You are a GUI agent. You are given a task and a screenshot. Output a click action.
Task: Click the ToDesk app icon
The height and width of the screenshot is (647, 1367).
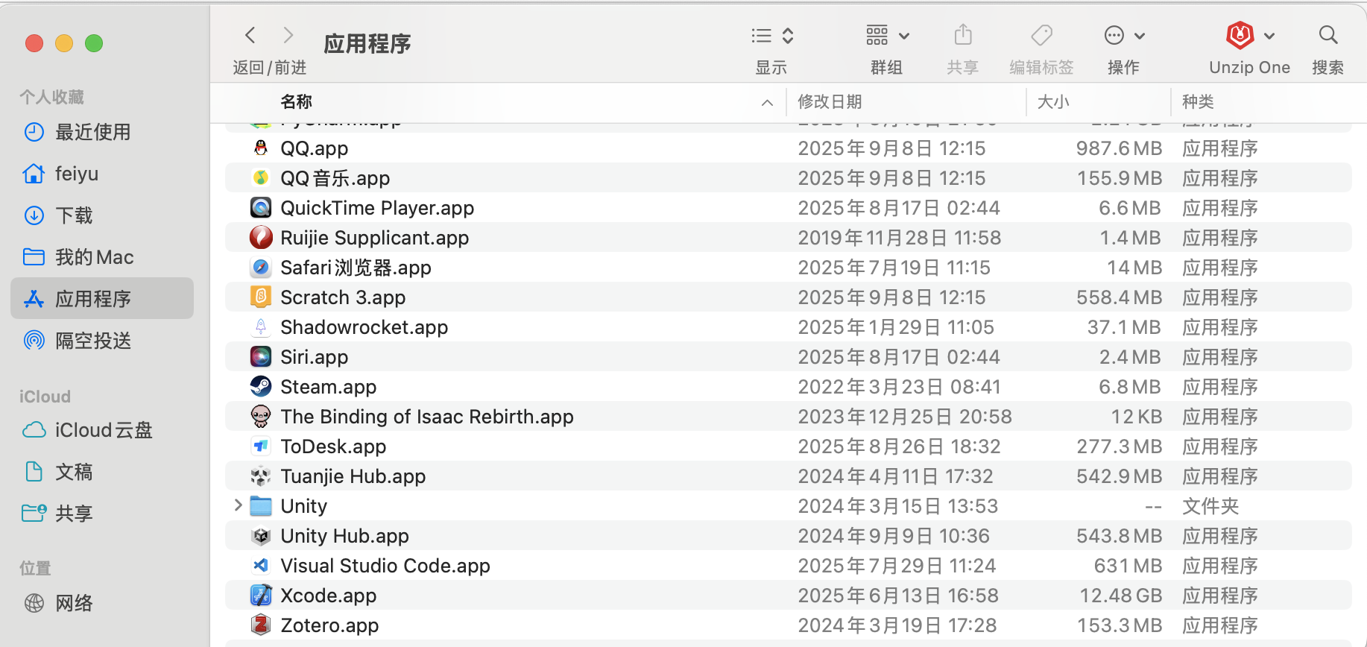(x=260, y=446)
